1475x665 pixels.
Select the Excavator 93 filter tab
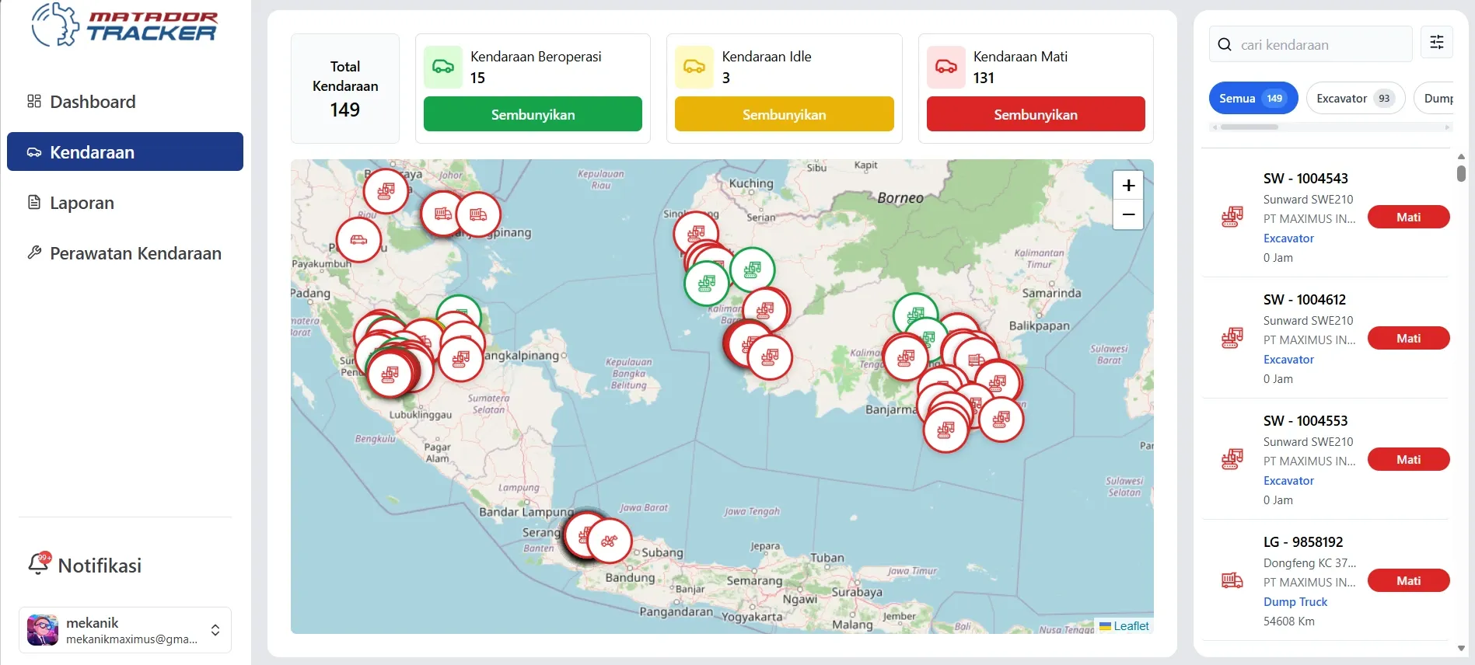(1355, 98)
